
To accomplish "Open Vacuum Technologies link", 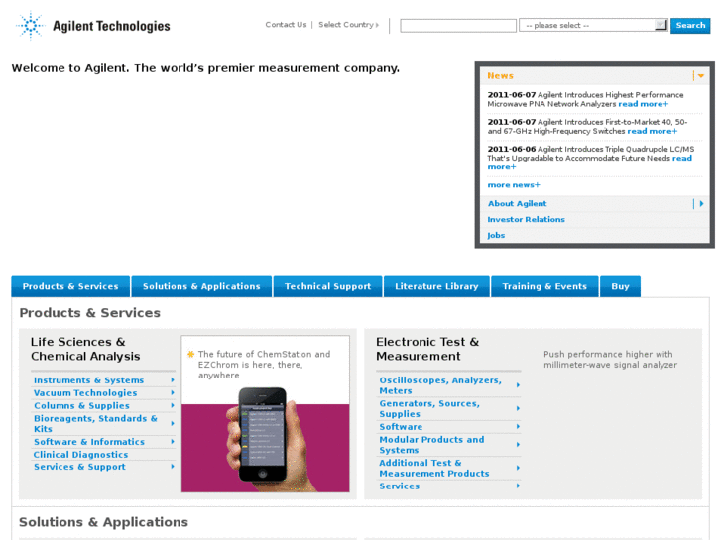I will (85, 393).
